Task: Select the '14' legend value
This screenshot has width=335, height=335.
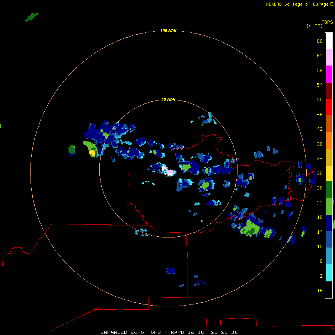Action: click(320, 232)
